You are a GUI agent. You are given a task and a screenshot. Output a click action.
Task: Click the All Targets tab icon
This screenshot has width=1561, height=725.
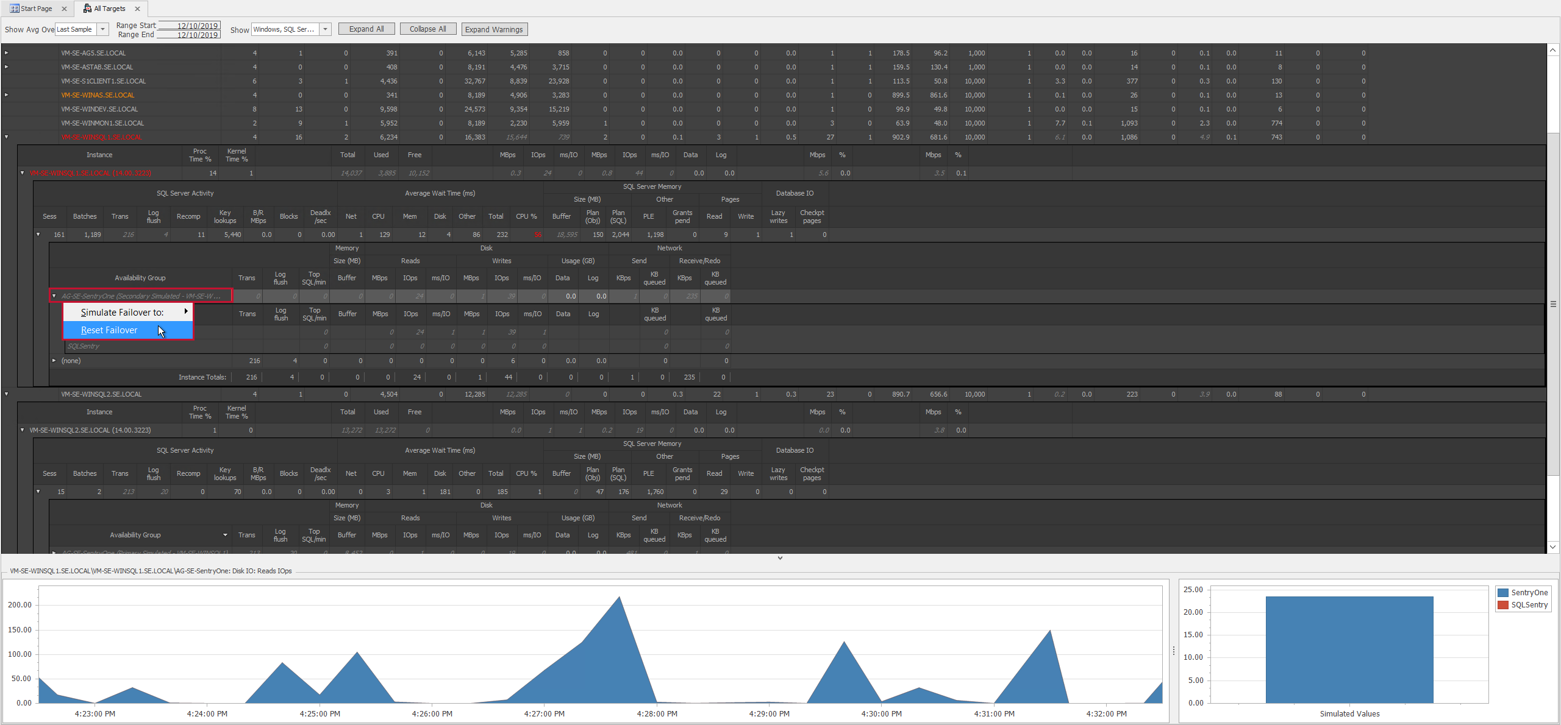(87, 8)
